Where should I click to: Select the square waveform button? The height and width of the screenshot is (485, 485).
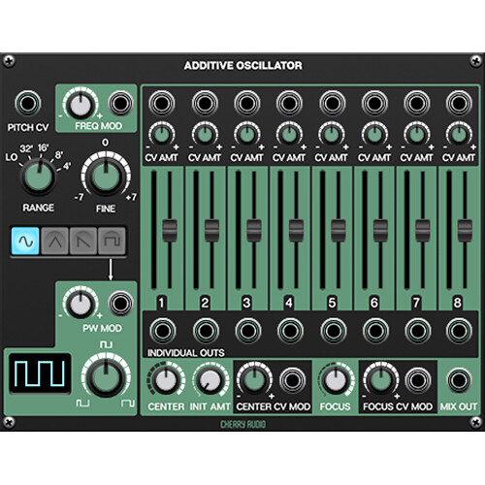point(112,241)
